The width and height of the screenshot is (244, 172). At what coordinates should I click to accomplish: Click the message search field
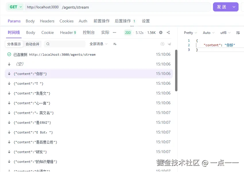pos(65,44)
